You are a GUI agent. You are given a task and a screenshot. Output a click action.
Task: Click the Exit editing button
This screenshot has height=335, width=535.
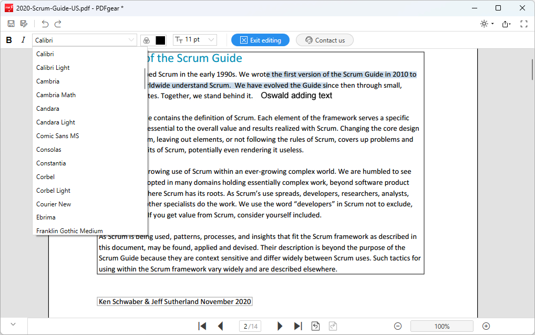[260, 40]
